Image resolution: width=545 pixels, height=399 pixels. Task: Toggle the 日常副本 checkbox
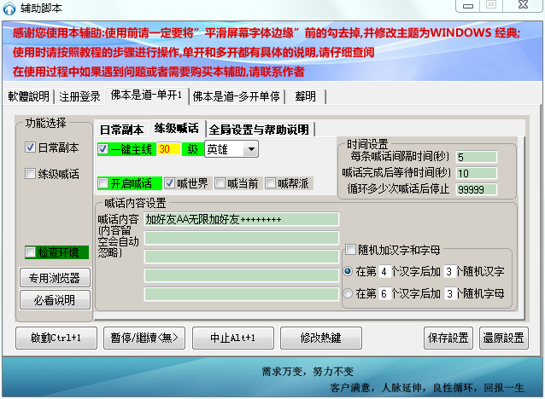[x=30, y=147]
